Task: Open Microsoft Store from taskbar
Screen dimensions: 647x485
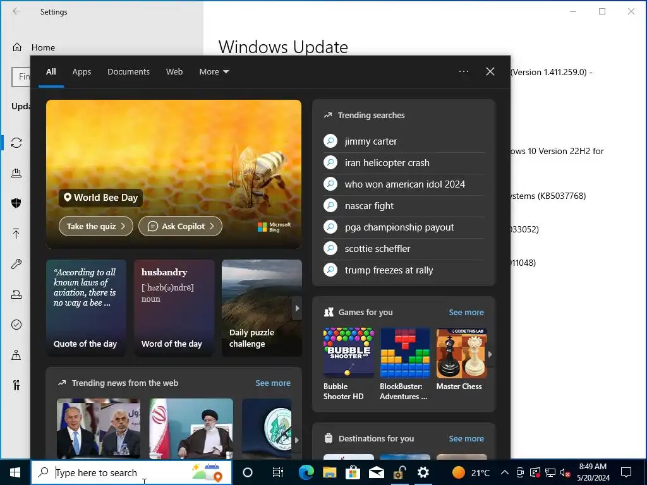Action: [353, 472]
